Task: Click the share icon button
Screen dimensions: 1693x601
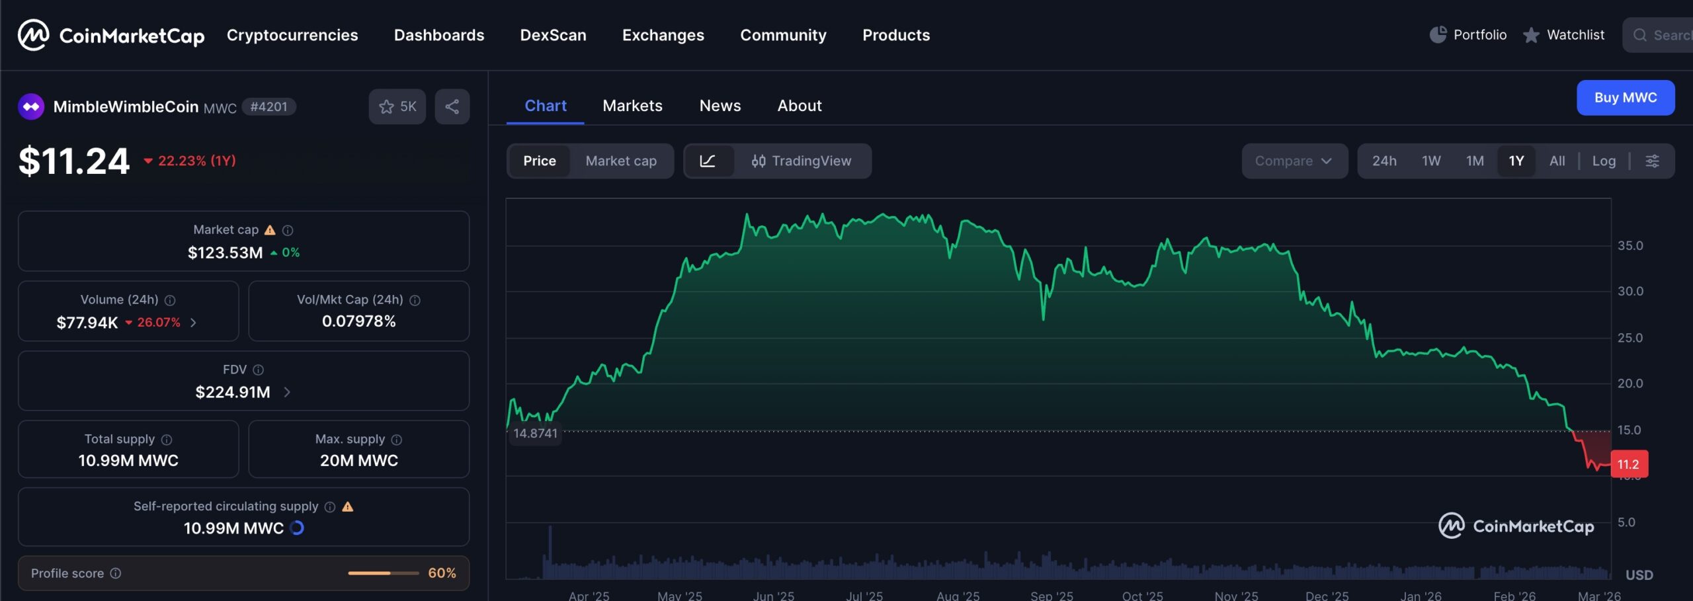Action: pos(452,106)
